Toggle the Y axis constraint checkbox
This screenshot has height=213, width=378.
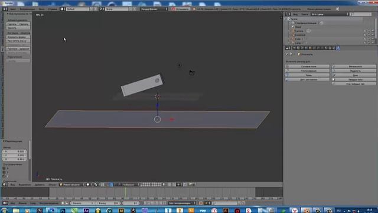[x=4, y=172]
